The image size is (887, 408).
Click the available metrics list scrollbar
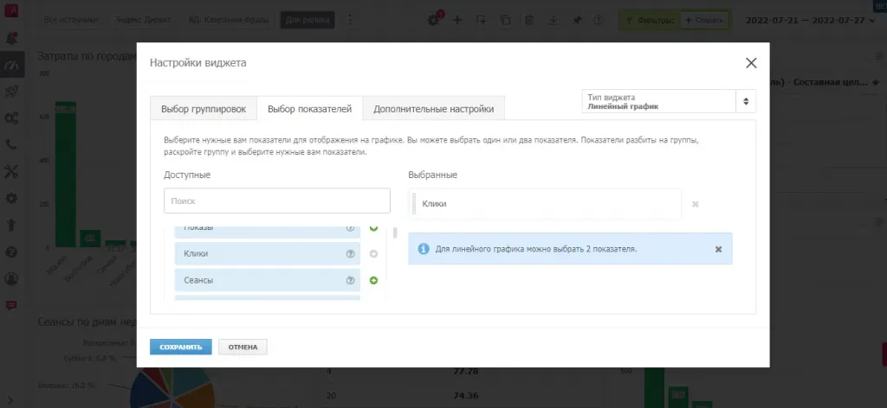(x=395, y=233)
